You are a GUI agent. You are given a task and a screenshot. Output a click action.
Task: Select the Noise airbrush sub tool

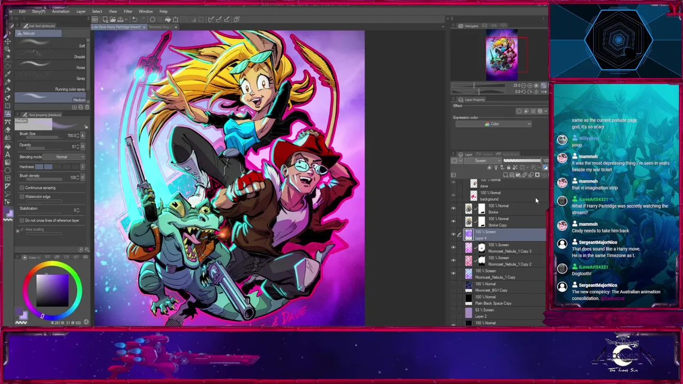(50, 66)
